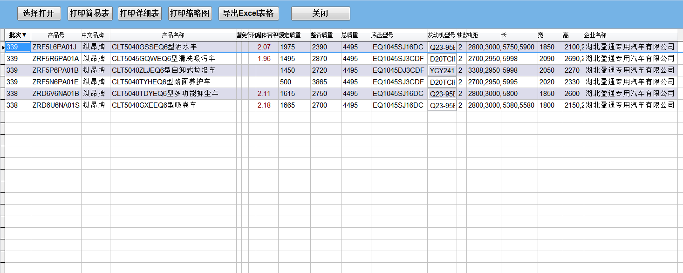
Task: Click the 产品名称 column header
Action: 173,35
